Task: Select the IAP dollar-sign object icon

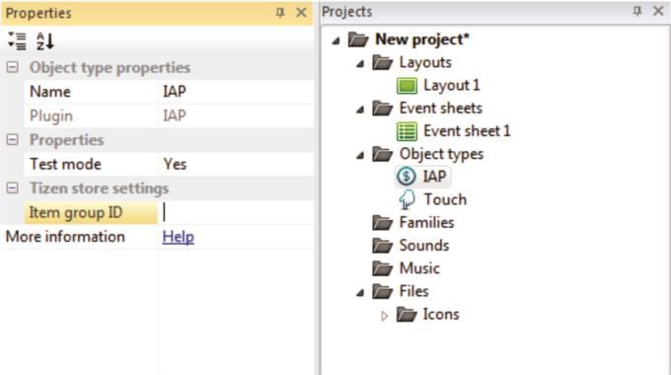Action: 407,177
